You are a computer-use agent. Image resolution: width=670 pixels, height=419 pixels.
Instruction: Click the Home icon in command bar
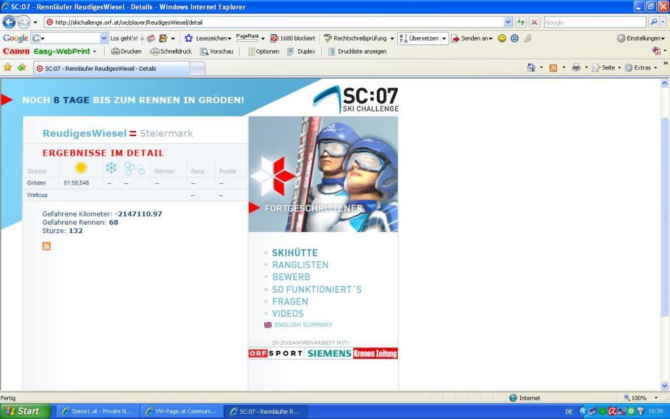coord(531,67)
